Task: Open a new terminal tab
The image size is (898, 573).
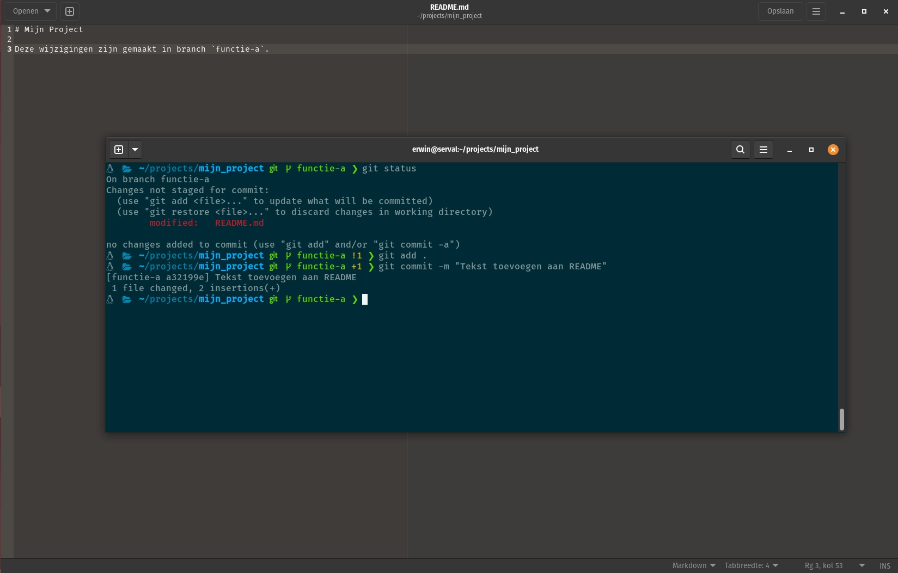Action: [x=119, y=150]
